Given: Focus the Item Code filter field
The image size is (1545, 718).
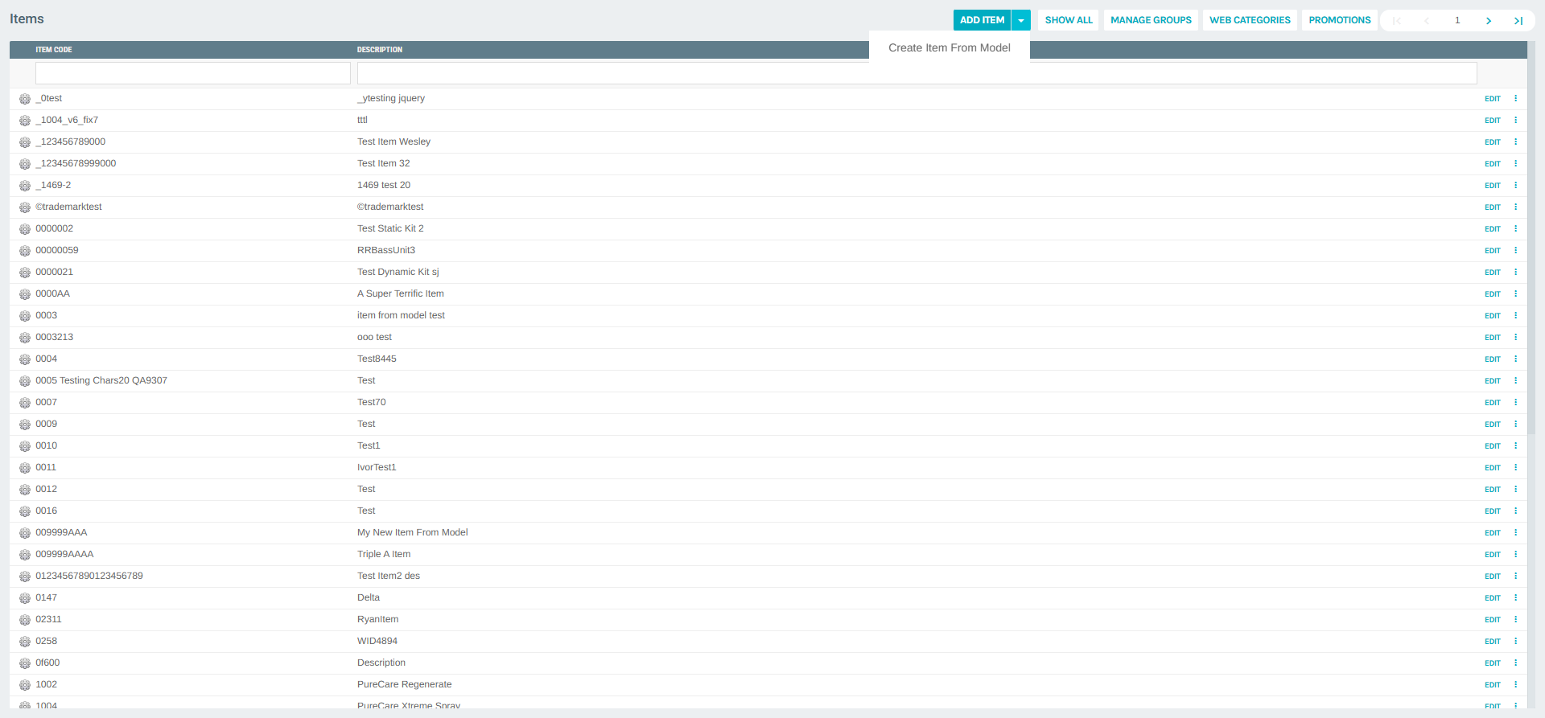Looking at the screenshot, I should (x=192, y=73).
